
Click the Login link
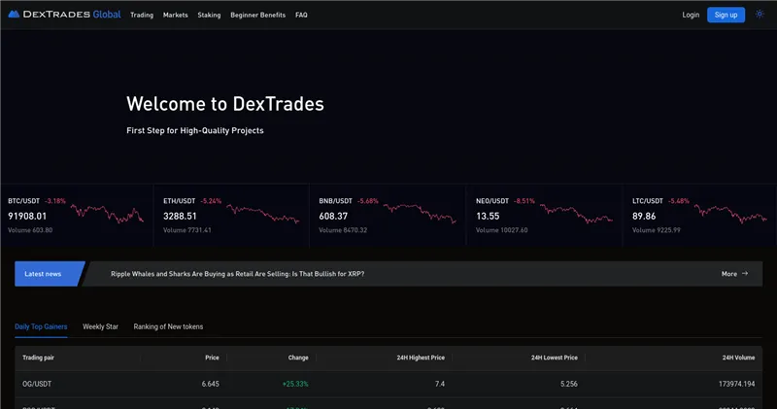[x=691, y=15]
